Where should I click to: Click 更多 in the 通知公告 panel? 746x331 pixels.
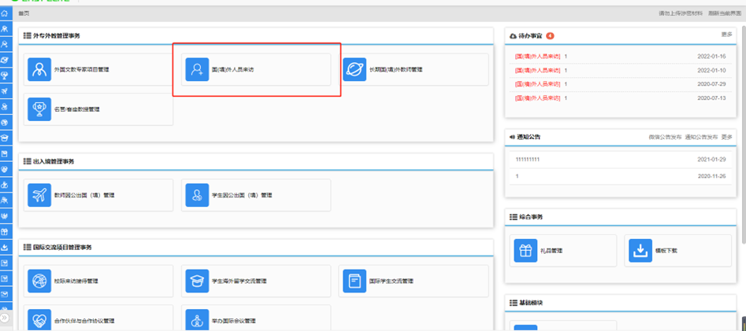coord(726,137)
